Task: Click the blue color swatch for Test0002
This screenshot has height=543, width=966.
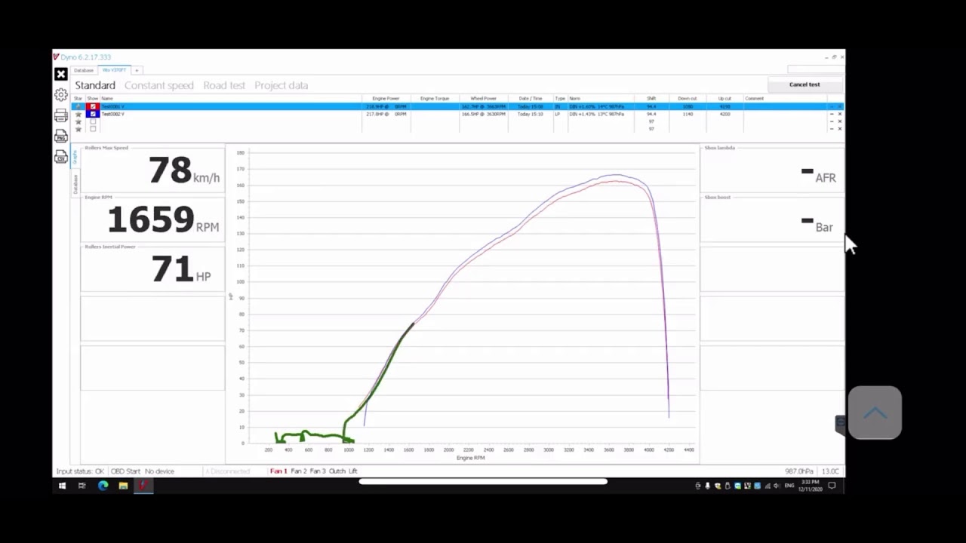Action: point(93,114)
